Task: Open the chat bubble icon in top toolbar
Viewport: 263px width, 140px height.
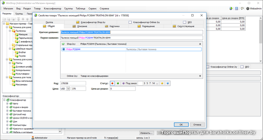Action: (x=242, y=9)
